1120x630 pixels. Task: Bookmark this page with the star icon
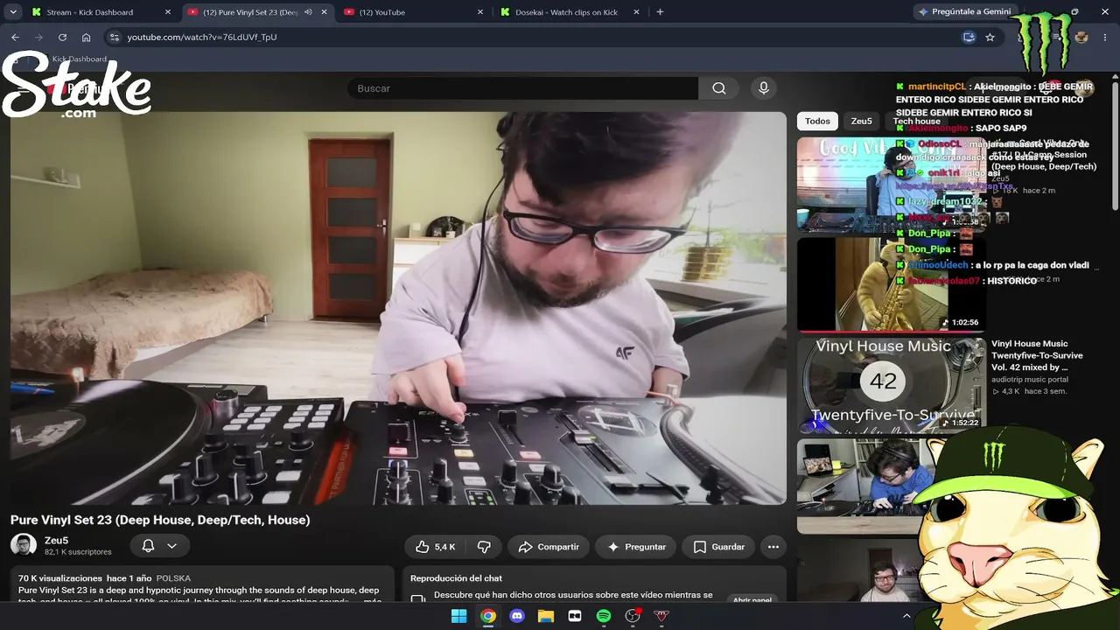coord(990,38)
